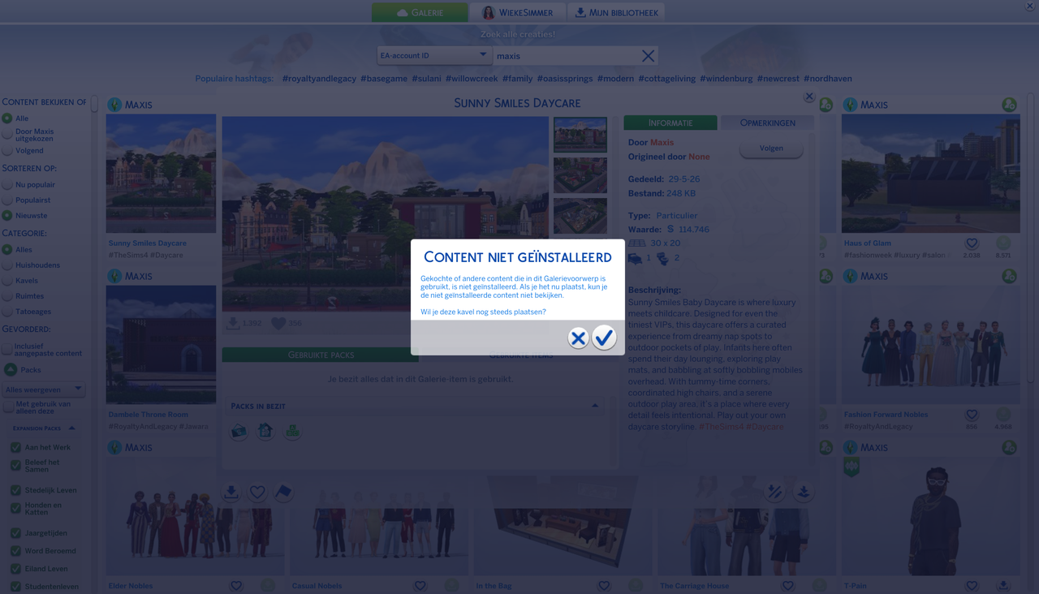Select the Door Maxis uitgekozen filter
Screen dimensions: 1039x594
[x=7, y=135]
